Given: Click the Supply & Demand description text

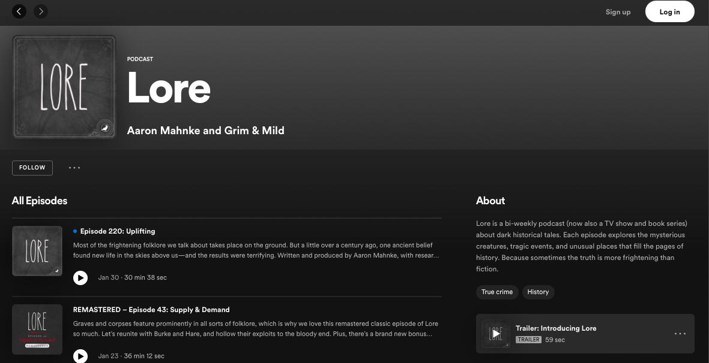Looking at the screenshot, I should [x=256, y=329].
